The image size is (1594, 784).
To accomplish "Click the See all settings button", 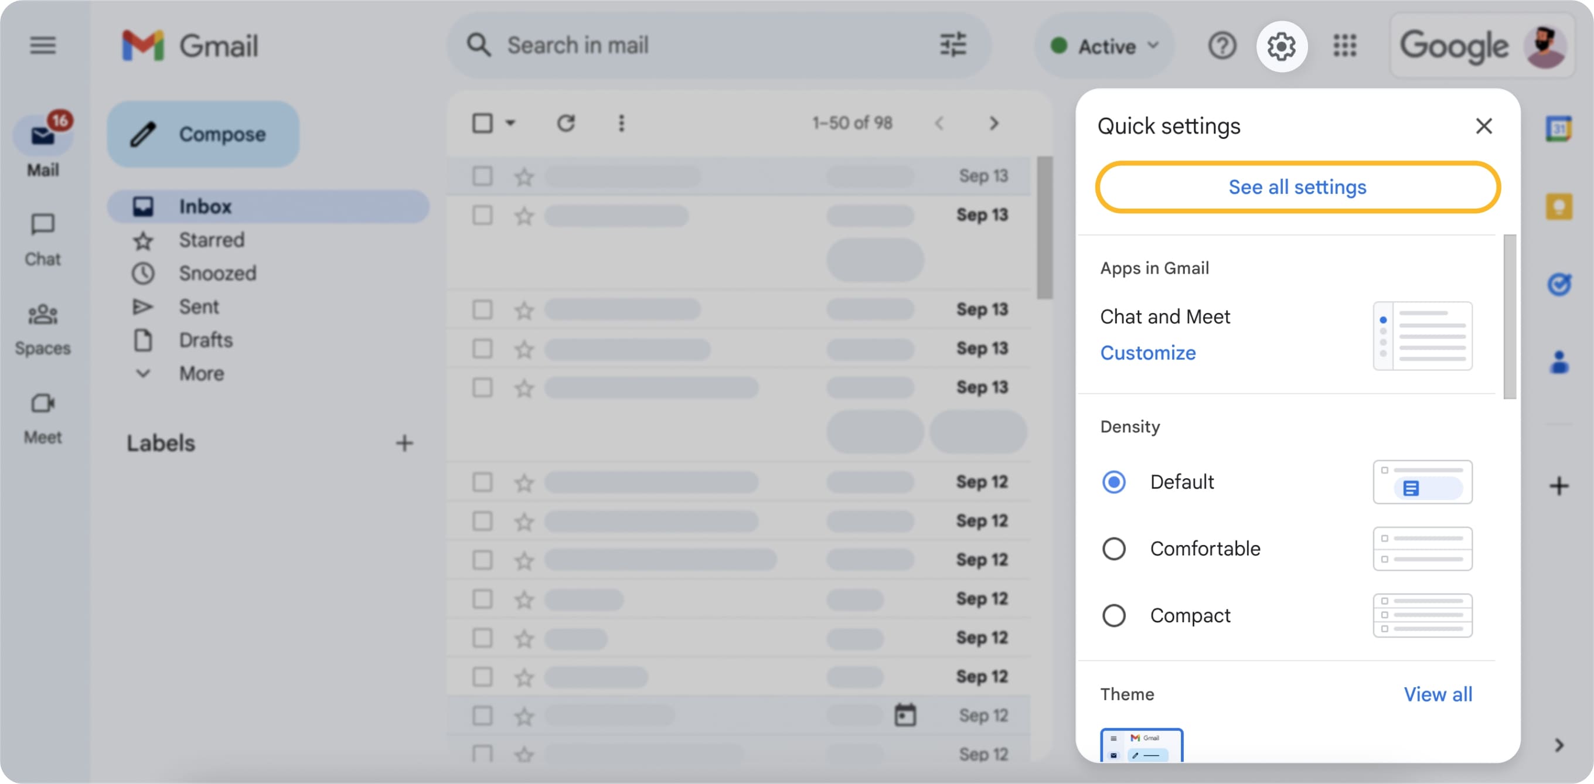I will tap(1297, 187).
